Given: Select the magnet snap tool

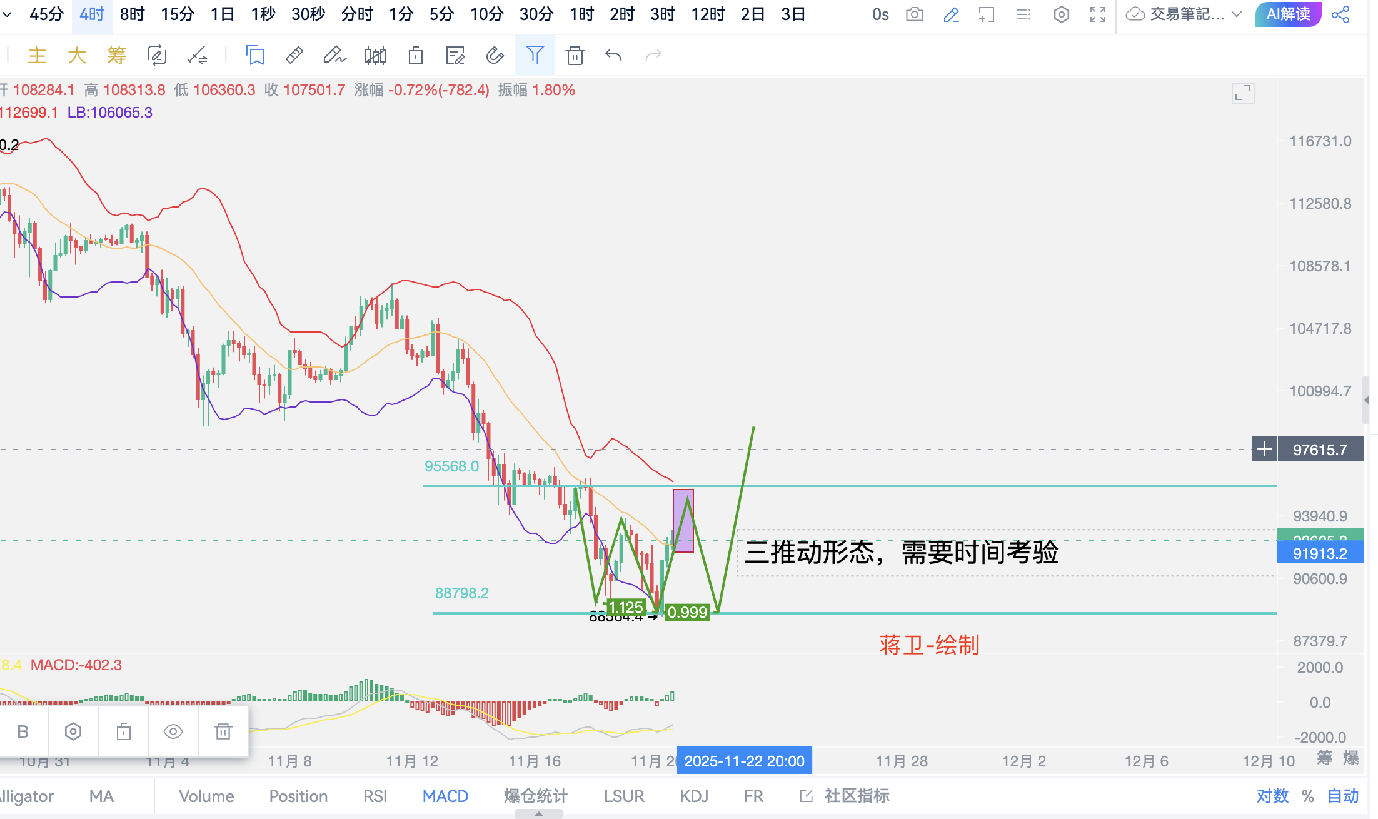Looking at the screenshot, I should 495,56.
